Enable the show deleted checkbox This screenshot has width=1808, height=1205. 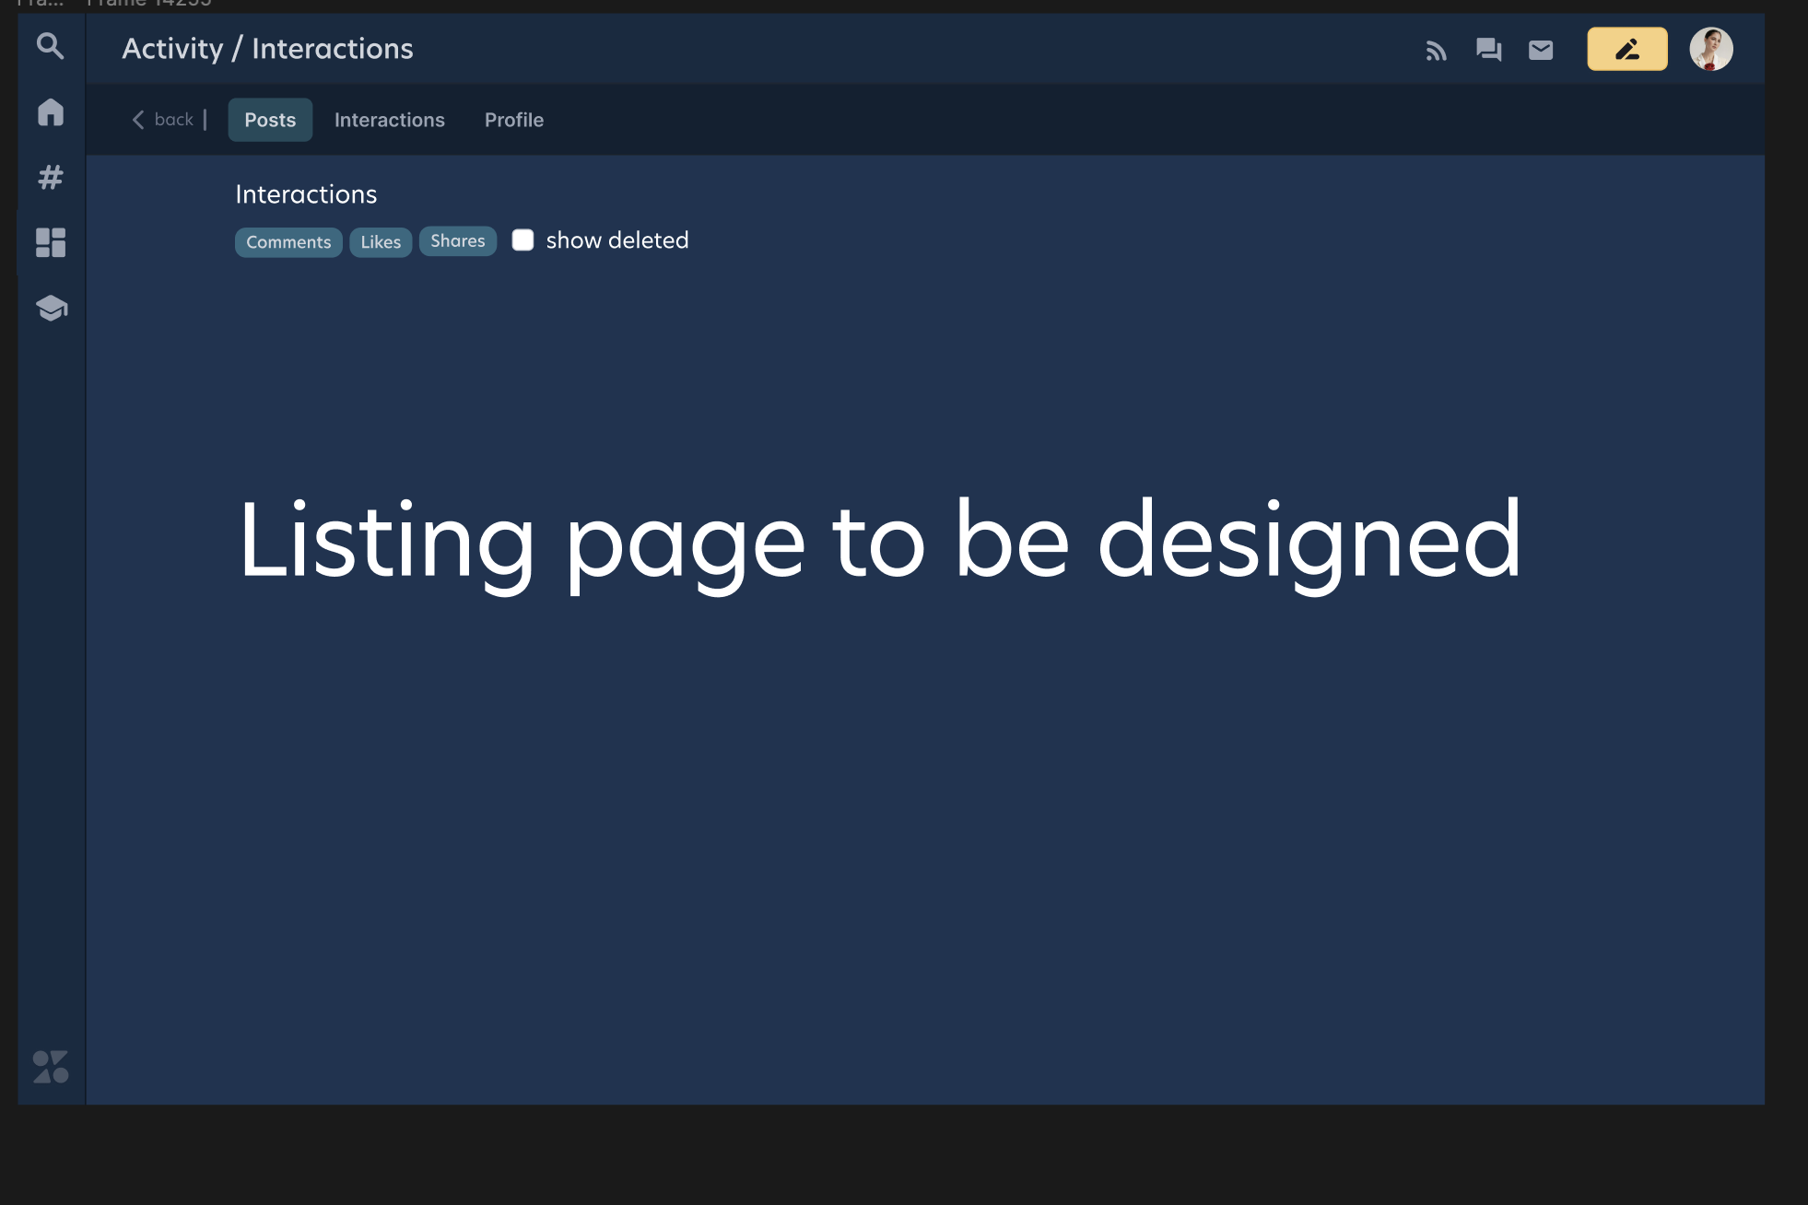(x=523, y=240)
